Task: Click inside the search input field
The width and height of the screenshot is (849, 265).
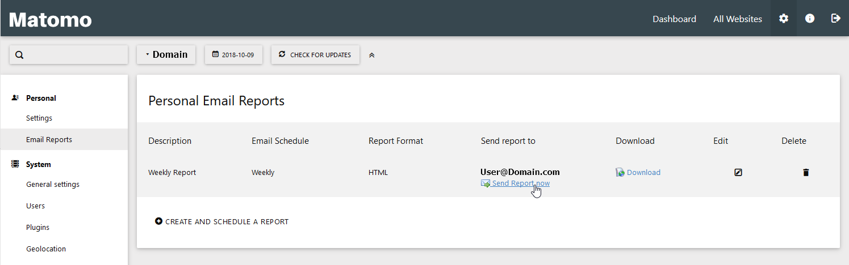Action: point(74,55)
